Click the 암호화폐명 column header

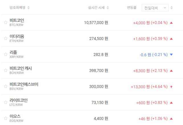point(18,8)
